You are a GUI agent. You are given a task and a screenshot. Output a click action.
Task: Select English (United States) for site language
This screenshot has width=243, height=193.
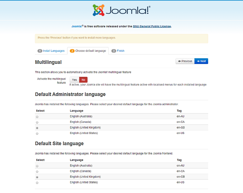tap(37, 183)
